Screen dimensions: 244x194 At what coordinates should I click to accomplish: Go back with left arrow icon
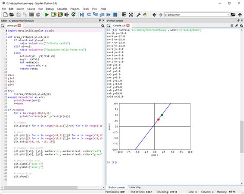[x=154, y=15]
